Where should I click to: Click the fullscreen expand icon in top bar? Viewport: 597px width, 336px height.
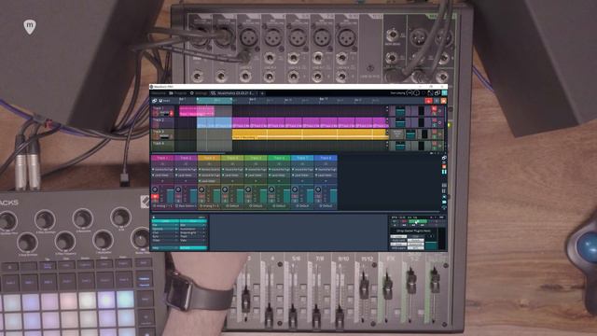click(x=431, y=93)
